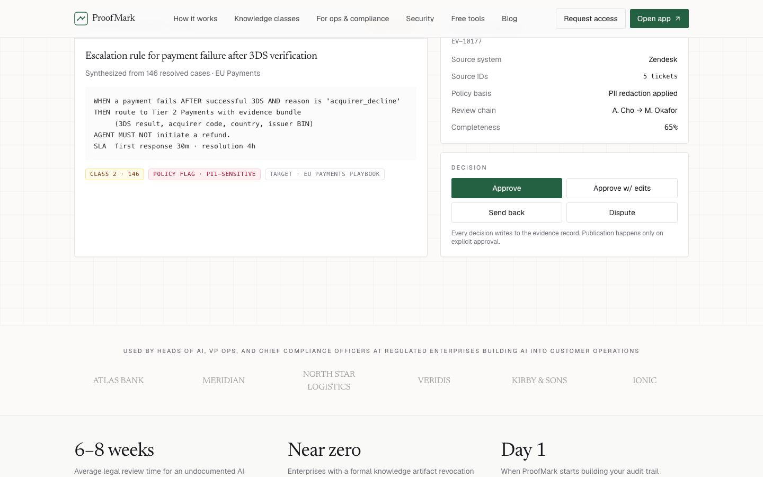Screen dimensions: 763x477
Task: Navigate to the Security page
Action: click(420, 19)
